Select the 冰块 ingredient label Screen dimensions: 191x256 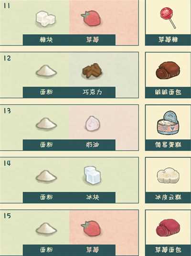click(x=93, y=197)
